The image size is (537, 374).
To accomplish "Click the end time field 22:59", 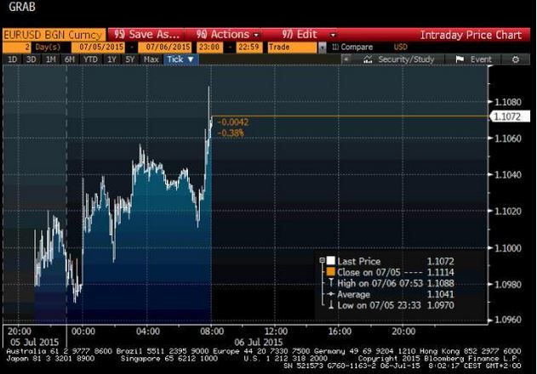I will [x=249, y=47].
